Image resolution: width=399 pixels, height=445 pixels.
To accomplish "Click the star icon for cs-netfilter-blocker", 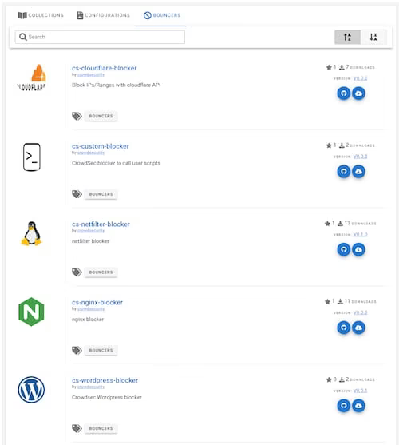I will coord(327,224).
